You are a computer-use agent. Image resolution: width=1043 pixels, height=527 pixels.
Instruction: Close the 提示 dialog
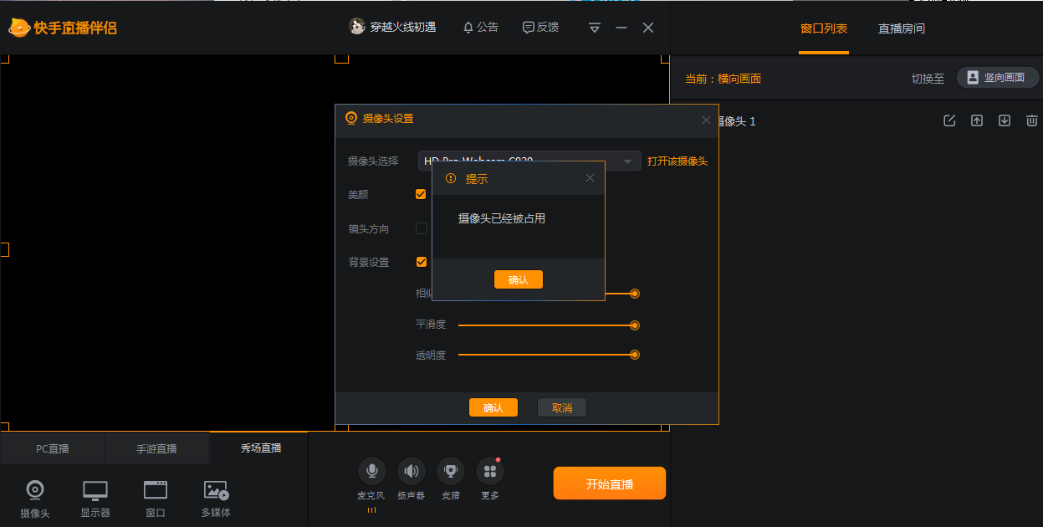[x=590, y=178]
